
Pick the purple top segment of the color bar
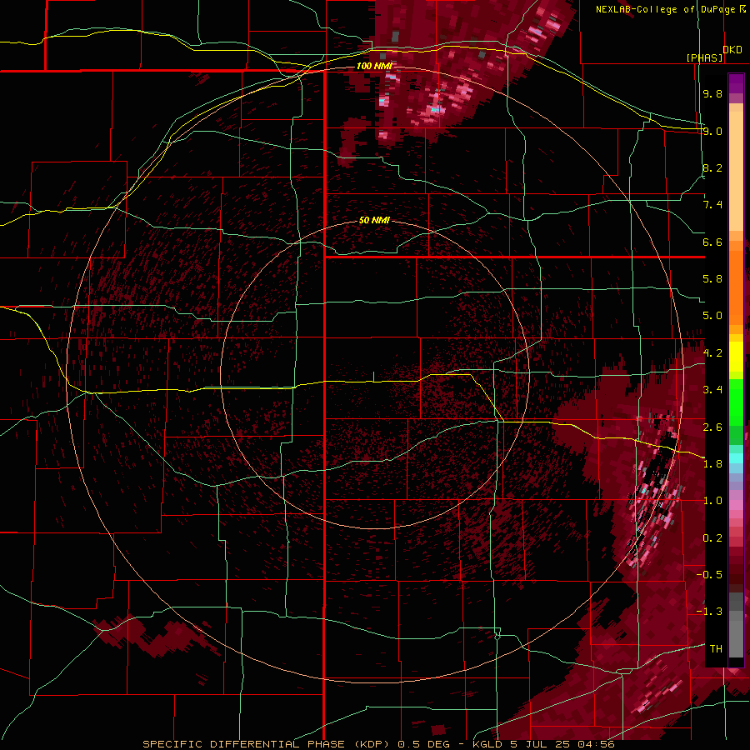[x=736, y=83]
